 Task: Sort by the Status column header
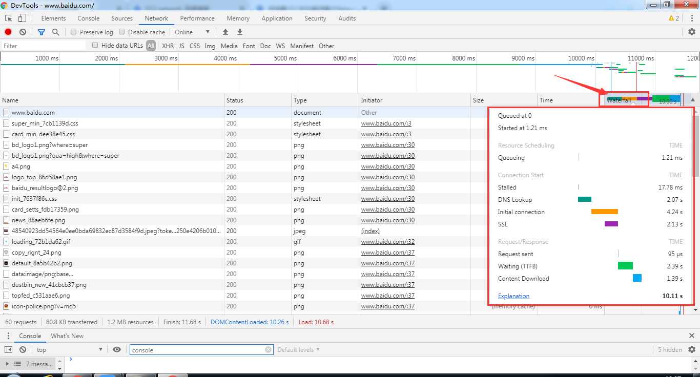(258, 100)
